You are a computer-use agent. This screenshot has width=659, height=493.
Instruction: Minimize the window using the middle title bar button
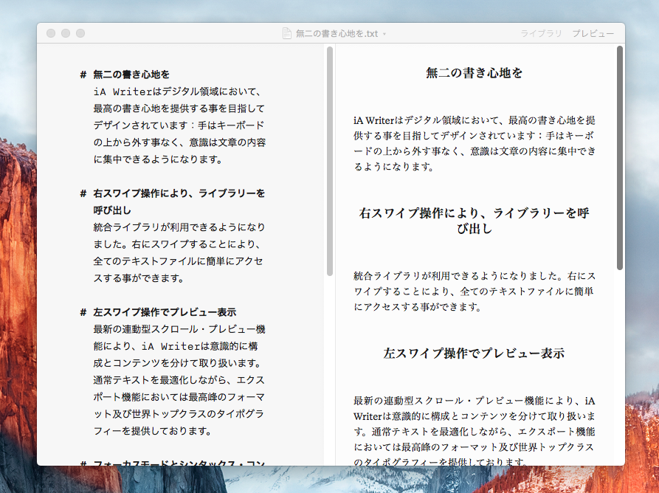coord(66,33)
